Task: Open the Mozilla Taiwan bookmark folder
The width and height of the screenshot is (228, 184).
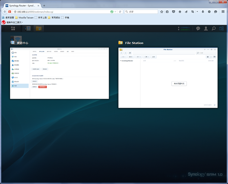Action: coord(24,17)
